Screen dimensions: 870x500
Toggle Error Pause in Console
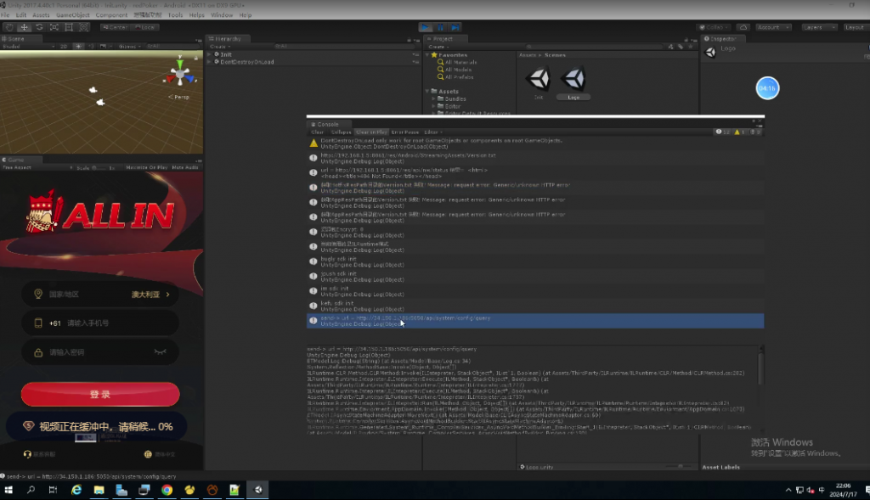coord(405,132)
